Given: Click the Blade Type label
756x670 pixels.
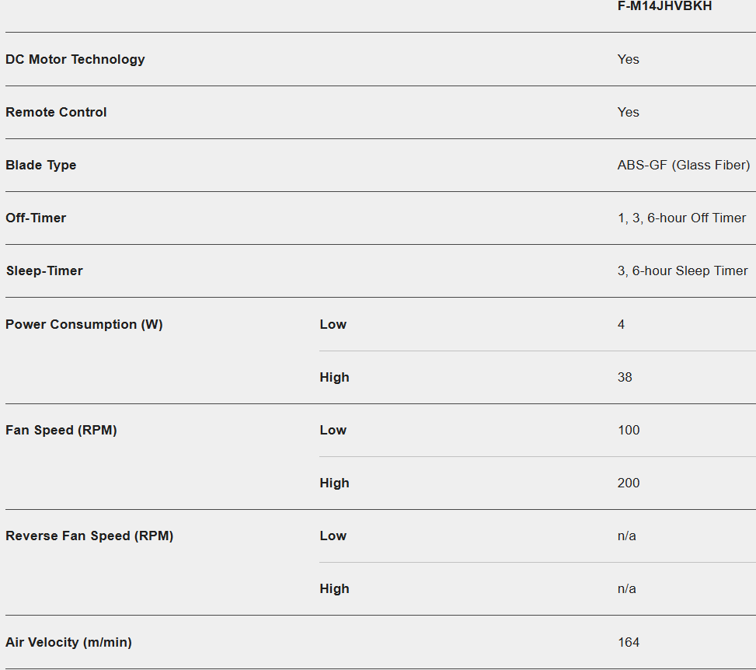Looking at the screenshot, I should click(41, 165).
